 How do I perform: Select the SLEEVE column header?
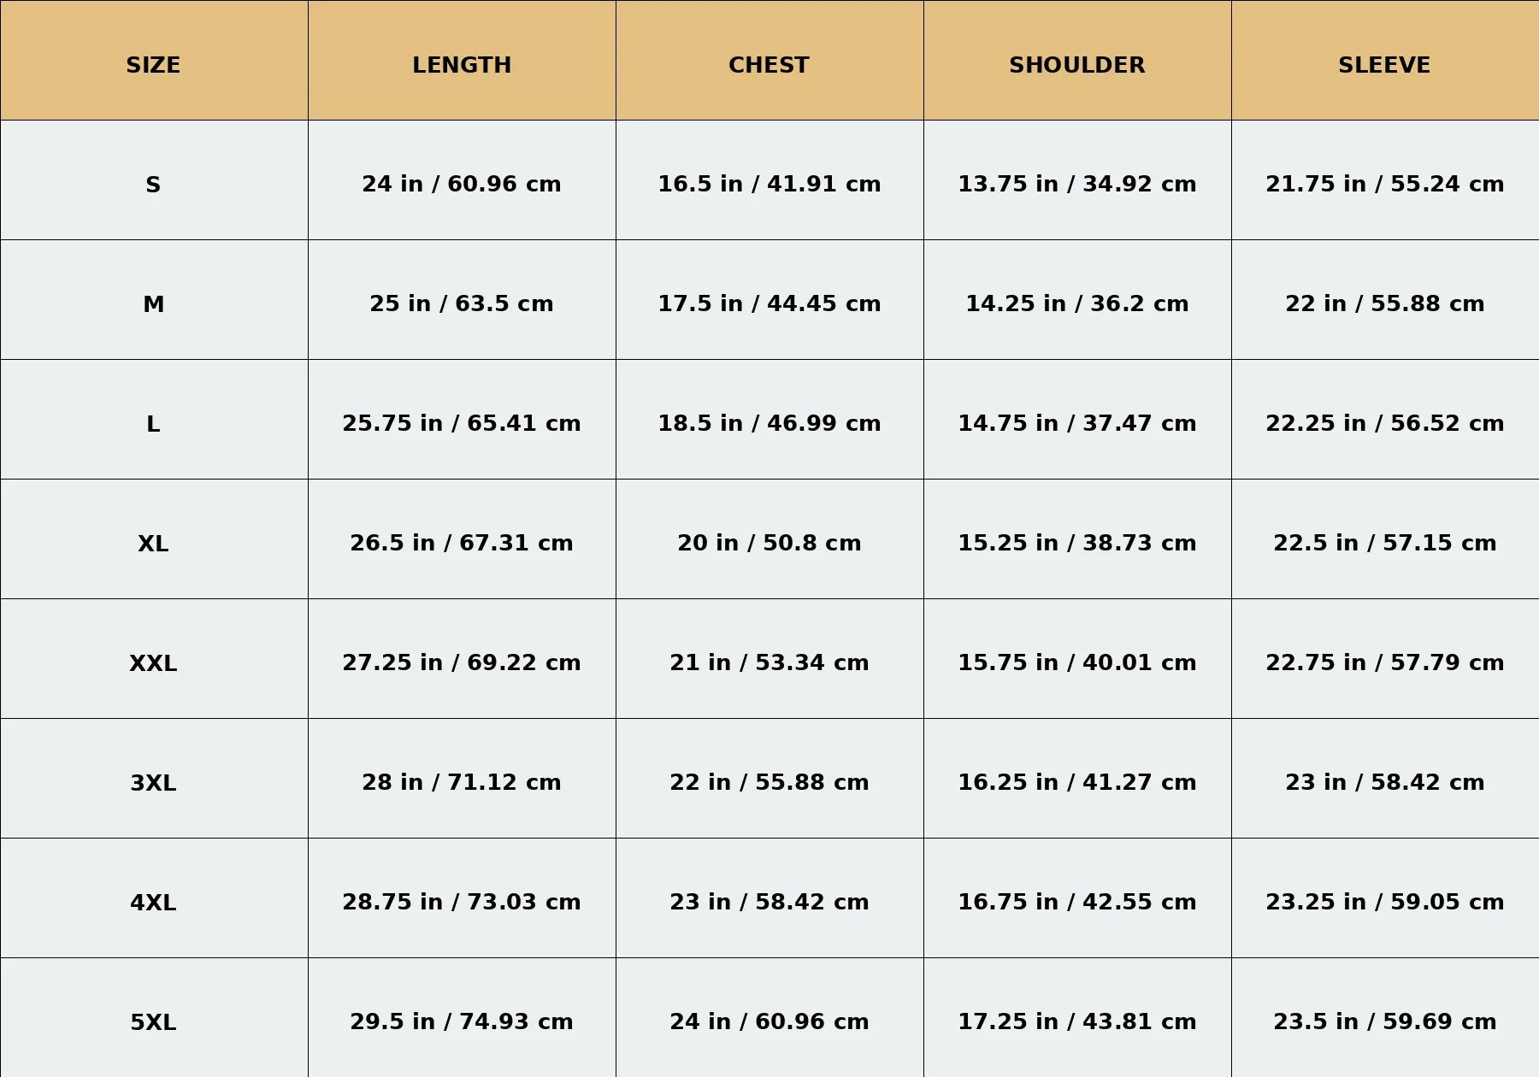point(1384,65)
